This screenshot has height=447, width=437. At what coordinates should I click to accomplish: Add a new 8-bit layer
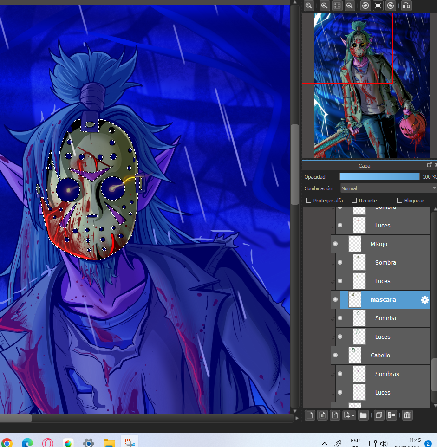(322, 415)
